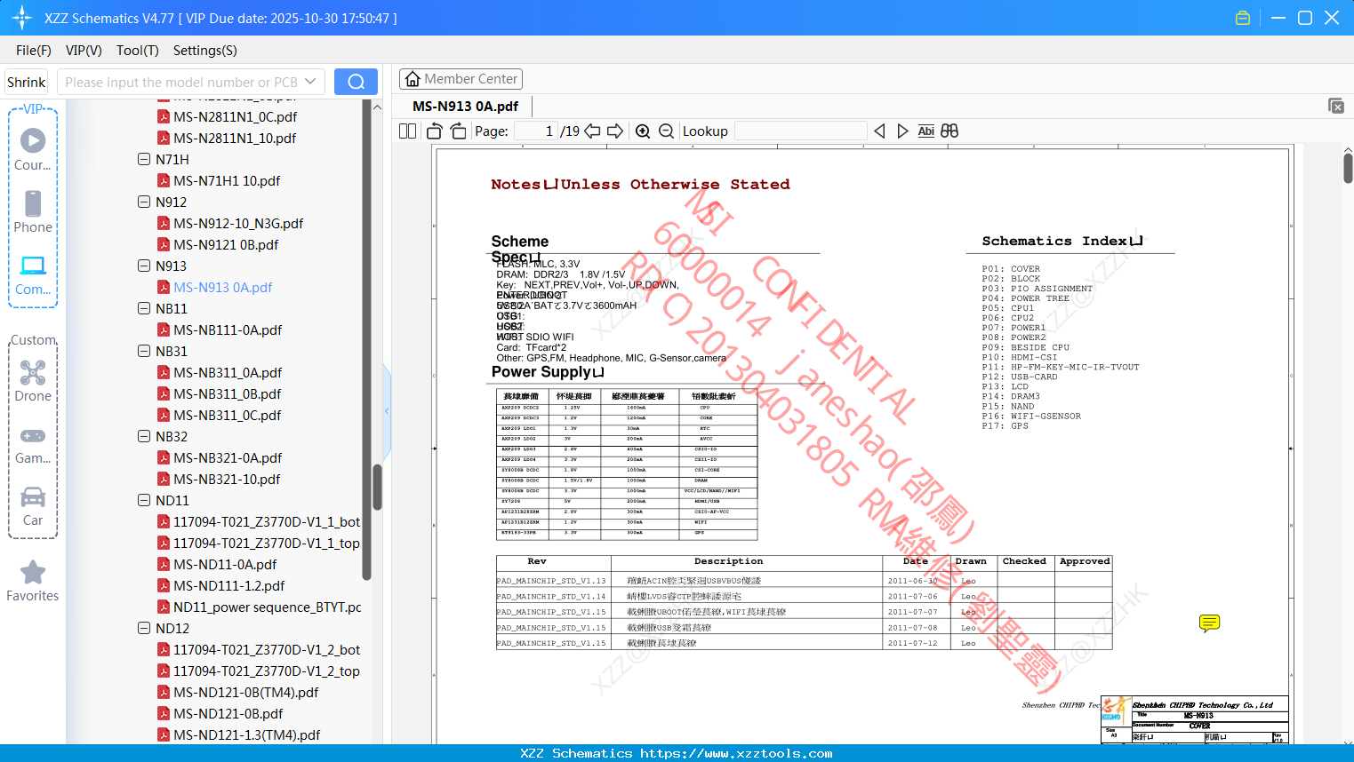Zoom in on the schematic

tap(643, 131)
